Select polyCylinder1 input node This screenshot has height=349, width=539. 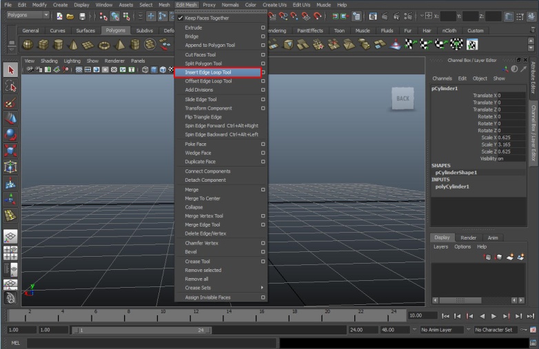[452, 187]
